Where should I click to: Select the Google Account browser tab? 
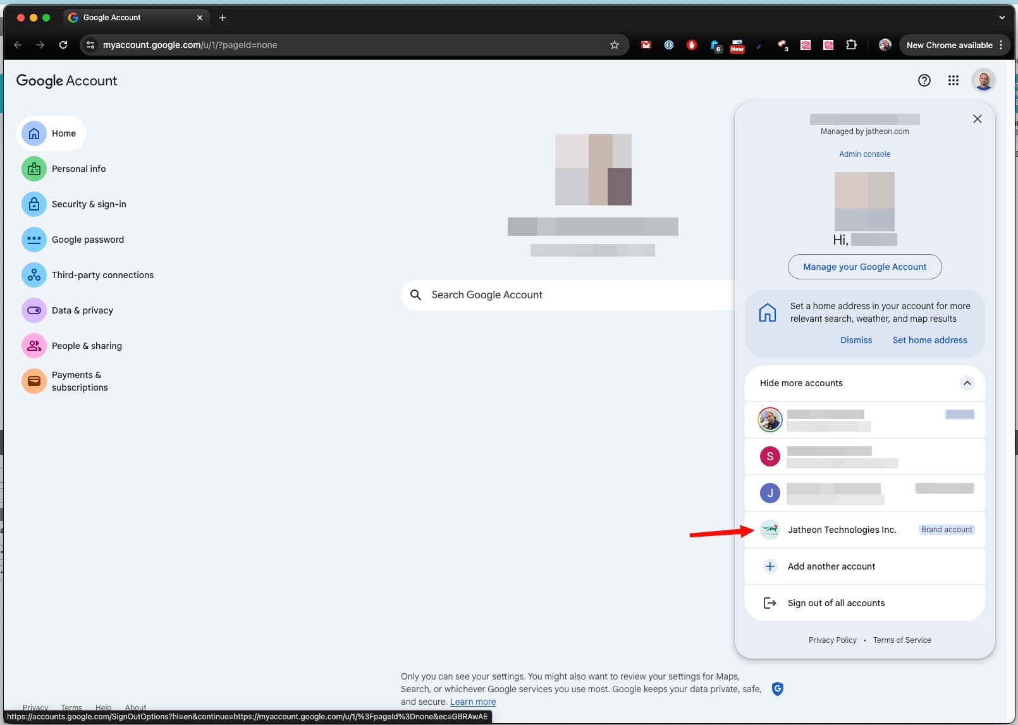(136, 18)
